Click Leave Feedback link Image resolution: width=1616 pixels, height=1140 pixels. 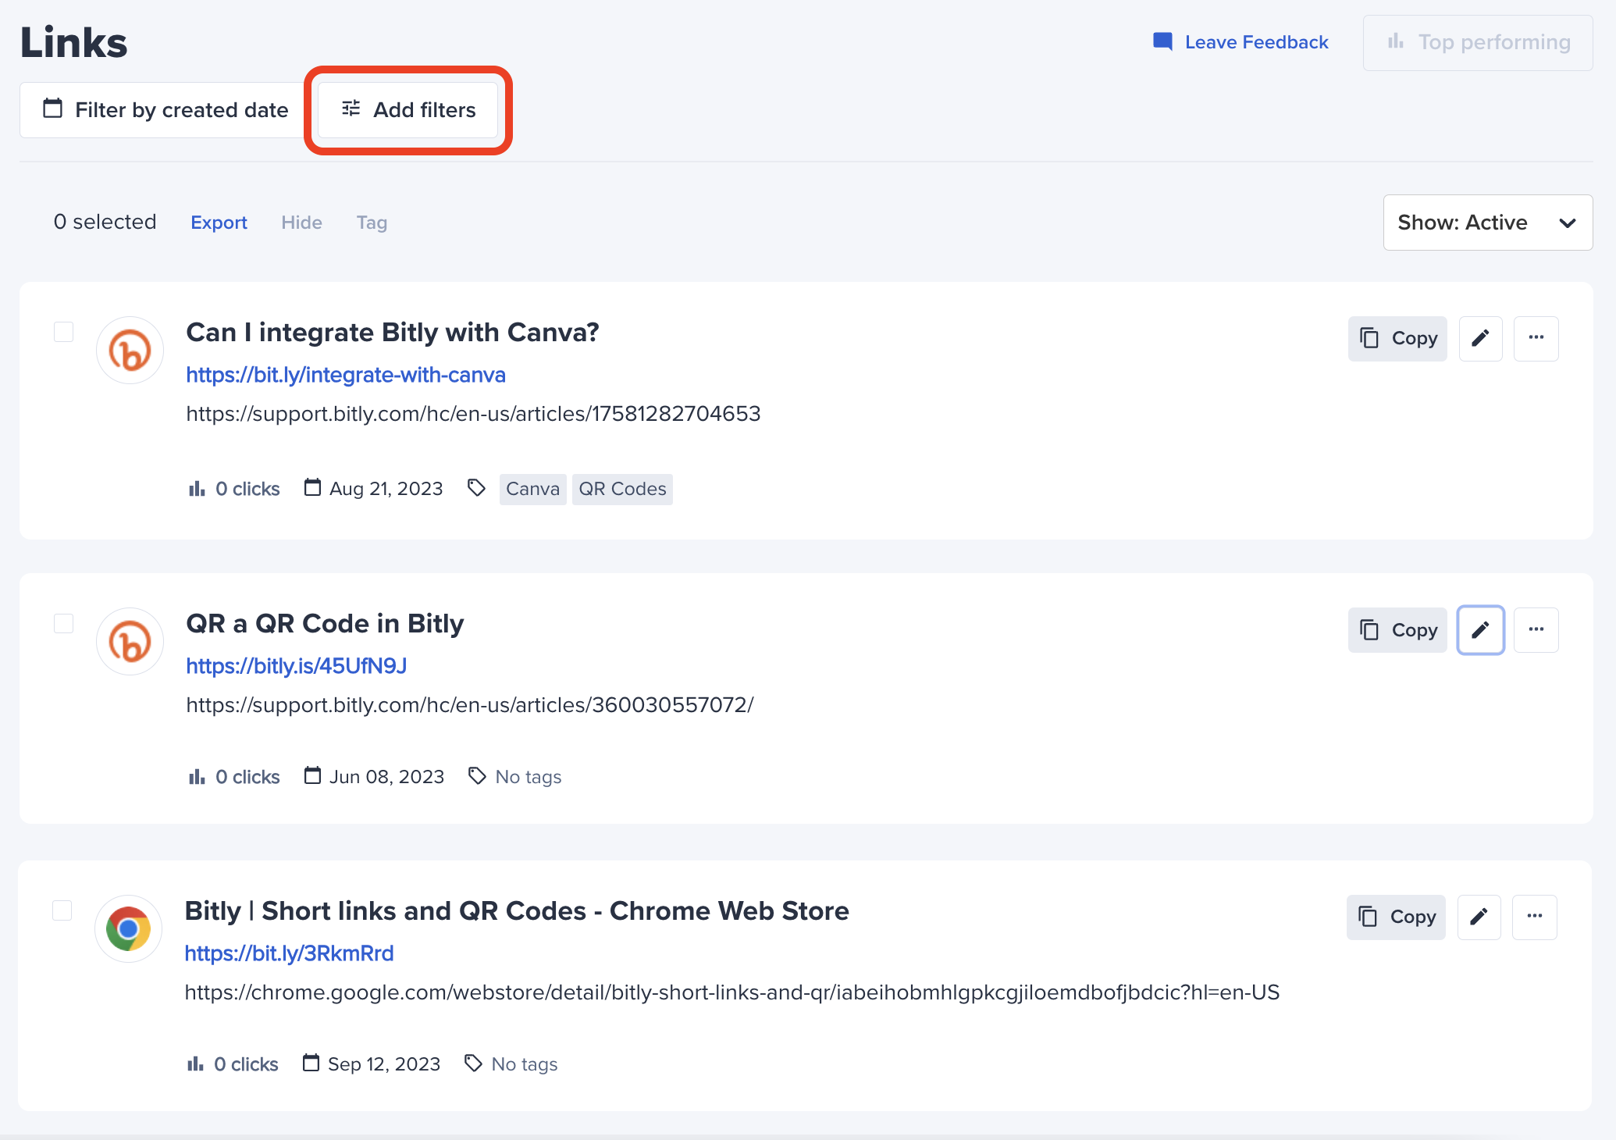pos(1240,42)
